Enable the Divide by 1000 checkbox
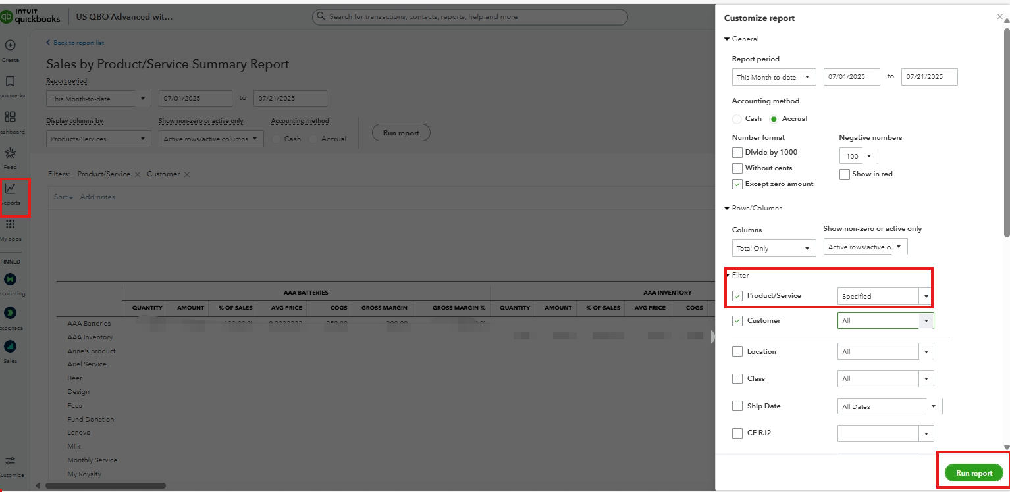 coord(737,152)
